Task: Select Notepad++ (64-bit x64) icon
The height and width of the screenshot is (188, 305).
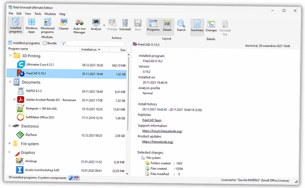Action: click(x=20, y=108)
